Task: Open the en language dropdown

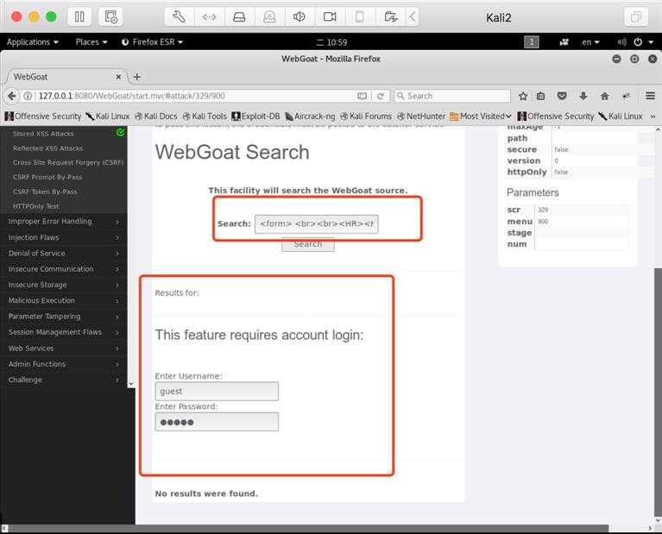Action: pos(590,41)
